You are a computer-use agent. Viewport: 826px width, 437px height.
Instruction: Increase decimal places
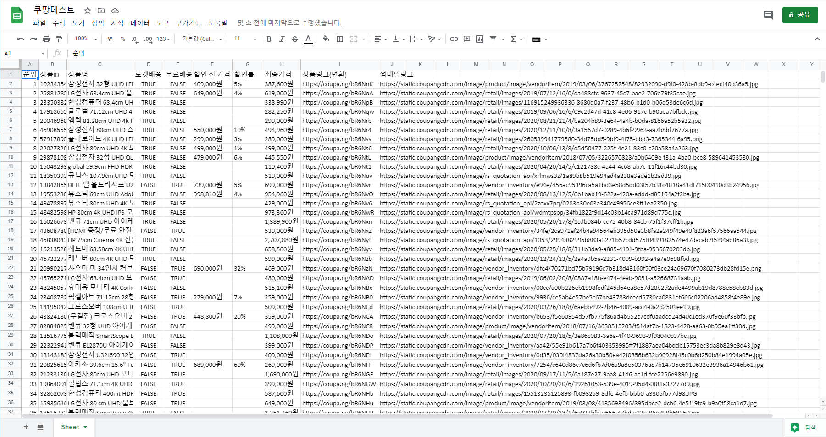pyautogui.click(x=148, y=39)
